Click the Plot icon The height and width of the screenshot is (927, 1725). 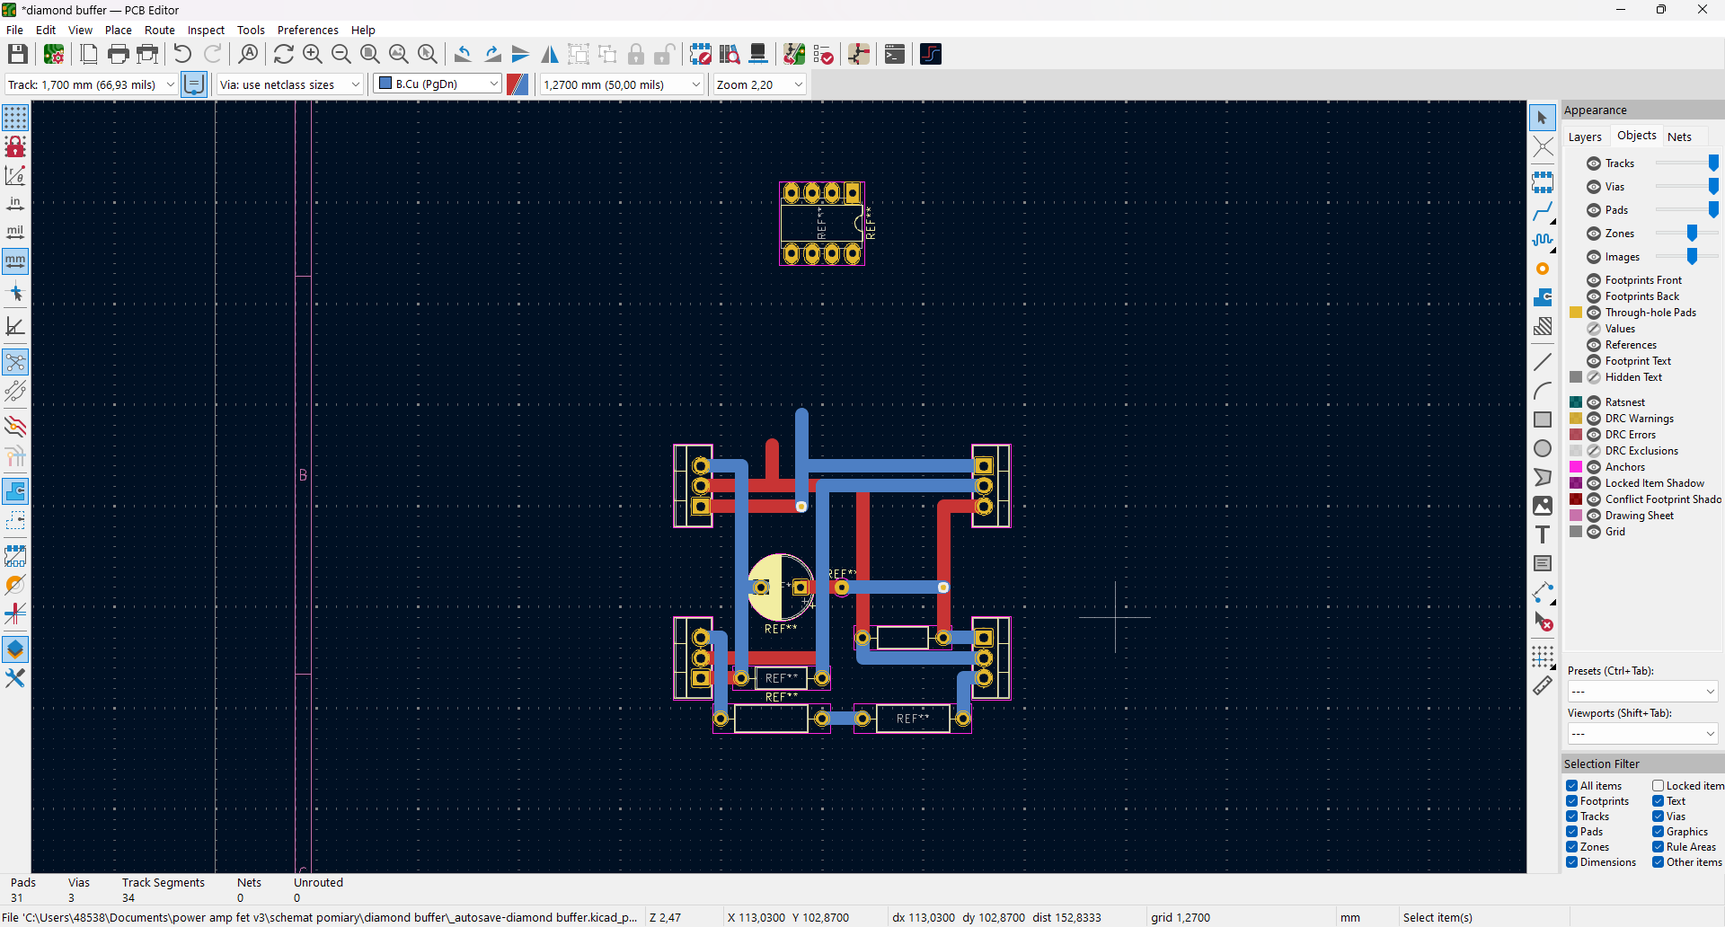pos(147,54)
